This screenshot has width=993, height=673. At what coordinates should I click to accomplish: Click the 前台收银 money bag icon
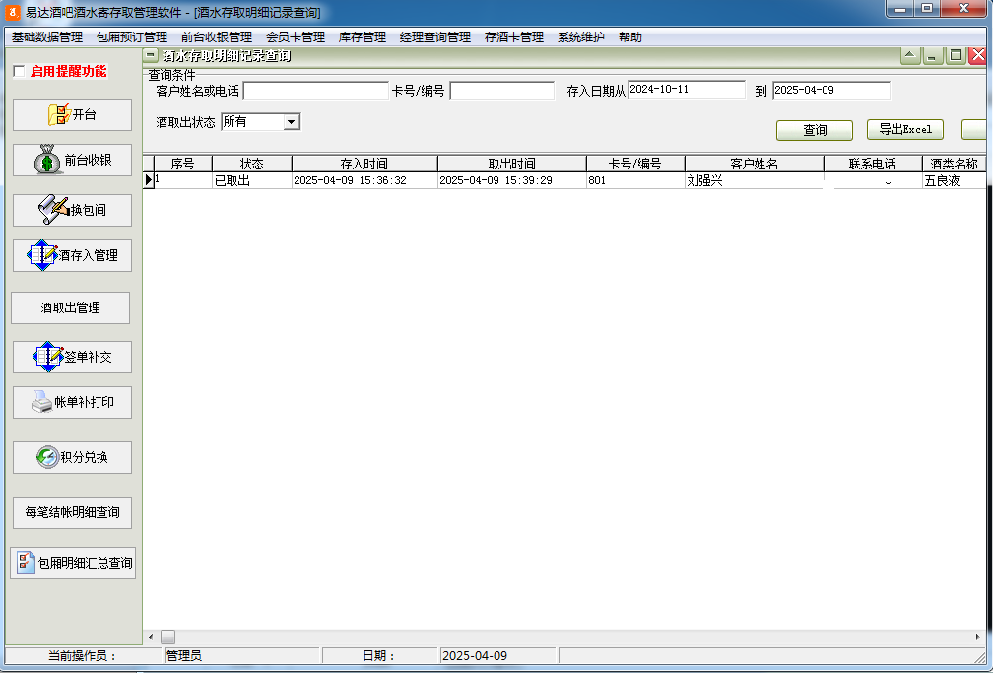[x=49, y=161]
